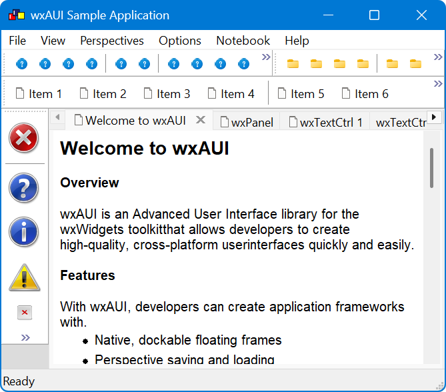Open the View menu
This screenshot has width=446, height=392.
tap(53, 41)
